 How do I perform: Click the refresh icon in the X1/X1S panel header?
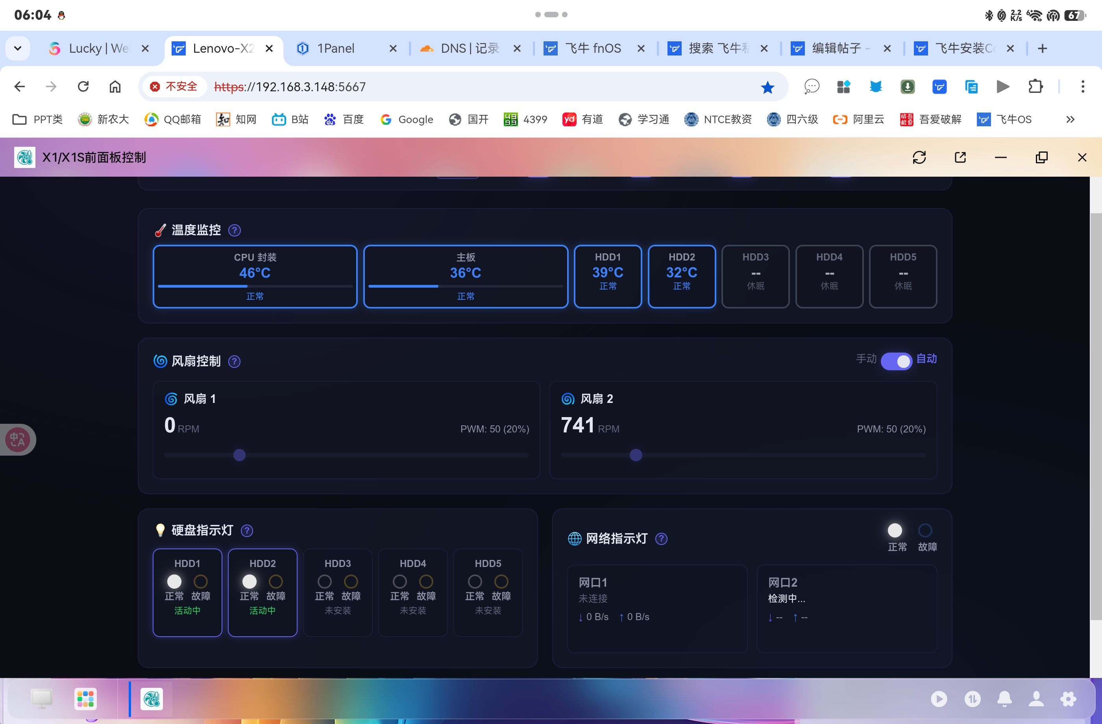click(x=919, y=157)
